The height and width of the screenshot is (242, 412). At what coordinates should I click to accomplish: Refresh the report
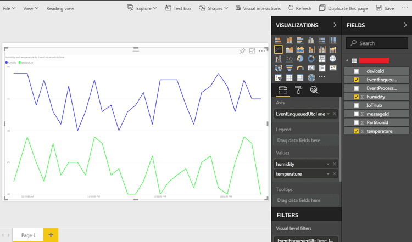[x=299, y=8]
